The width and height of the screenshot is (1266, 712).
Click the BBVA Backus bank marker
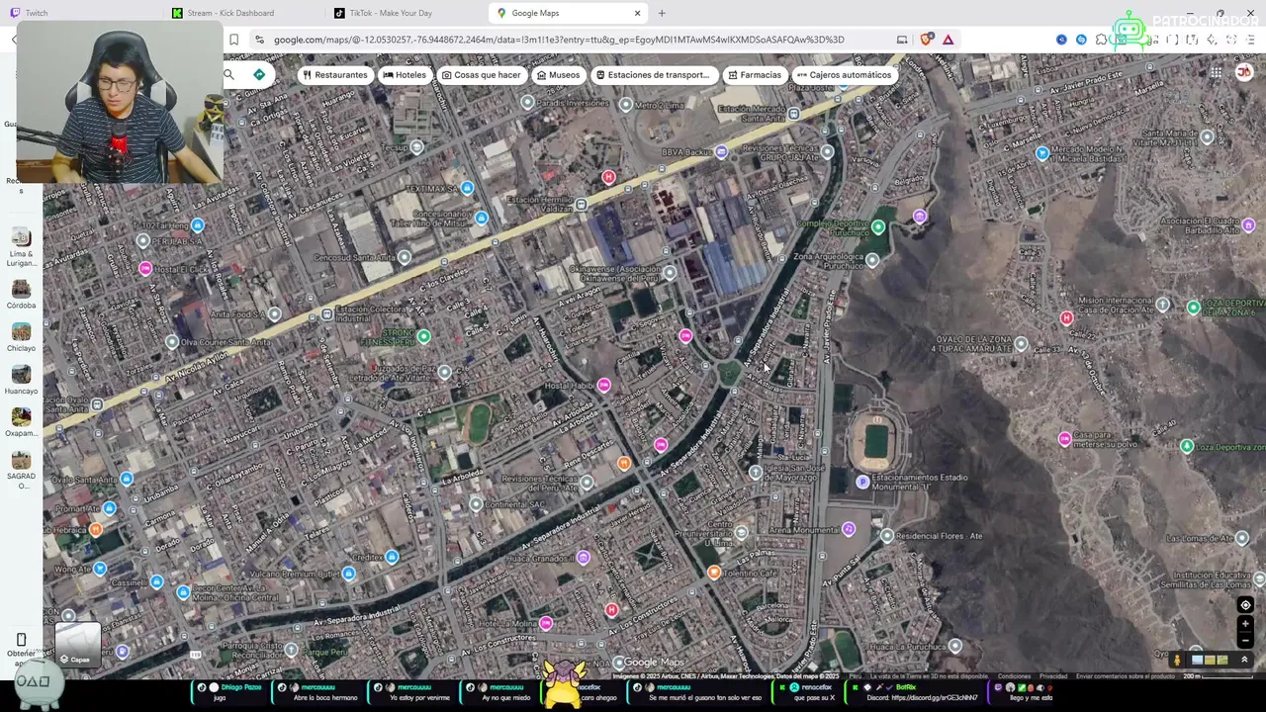point(721,151)
